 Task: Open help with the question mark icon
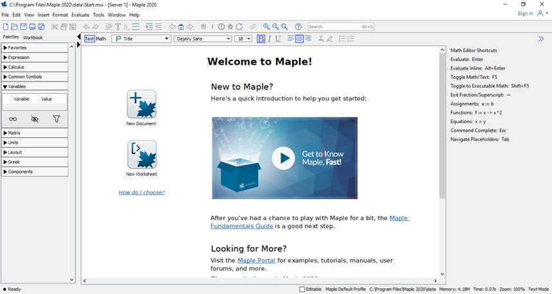[298, 27]
